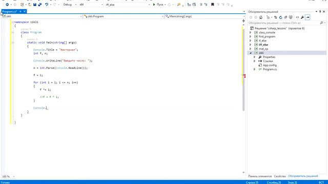328x184 pixels.
Task: Click Sync with Active Document in Solution Explorer
Action: coord(276,17)
